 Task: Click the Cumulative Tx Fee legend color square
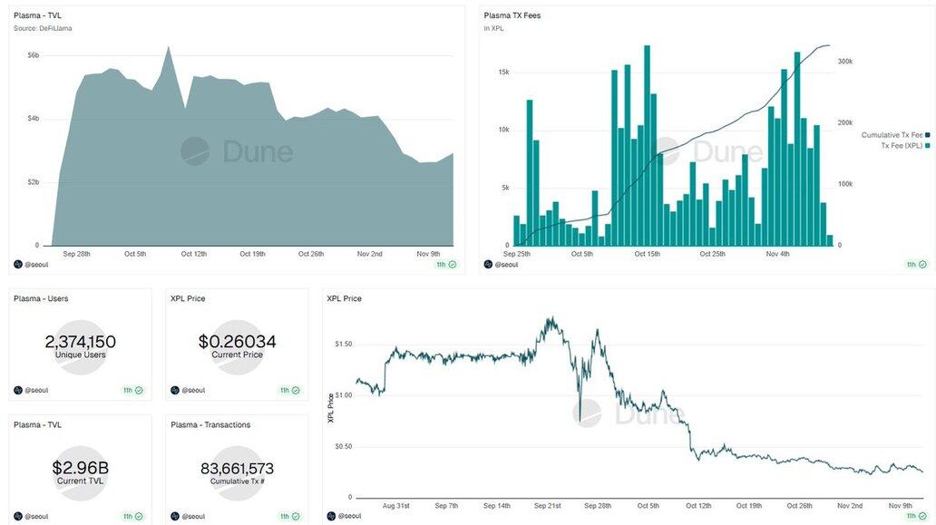pyautogui.click(x=927, y=135)
